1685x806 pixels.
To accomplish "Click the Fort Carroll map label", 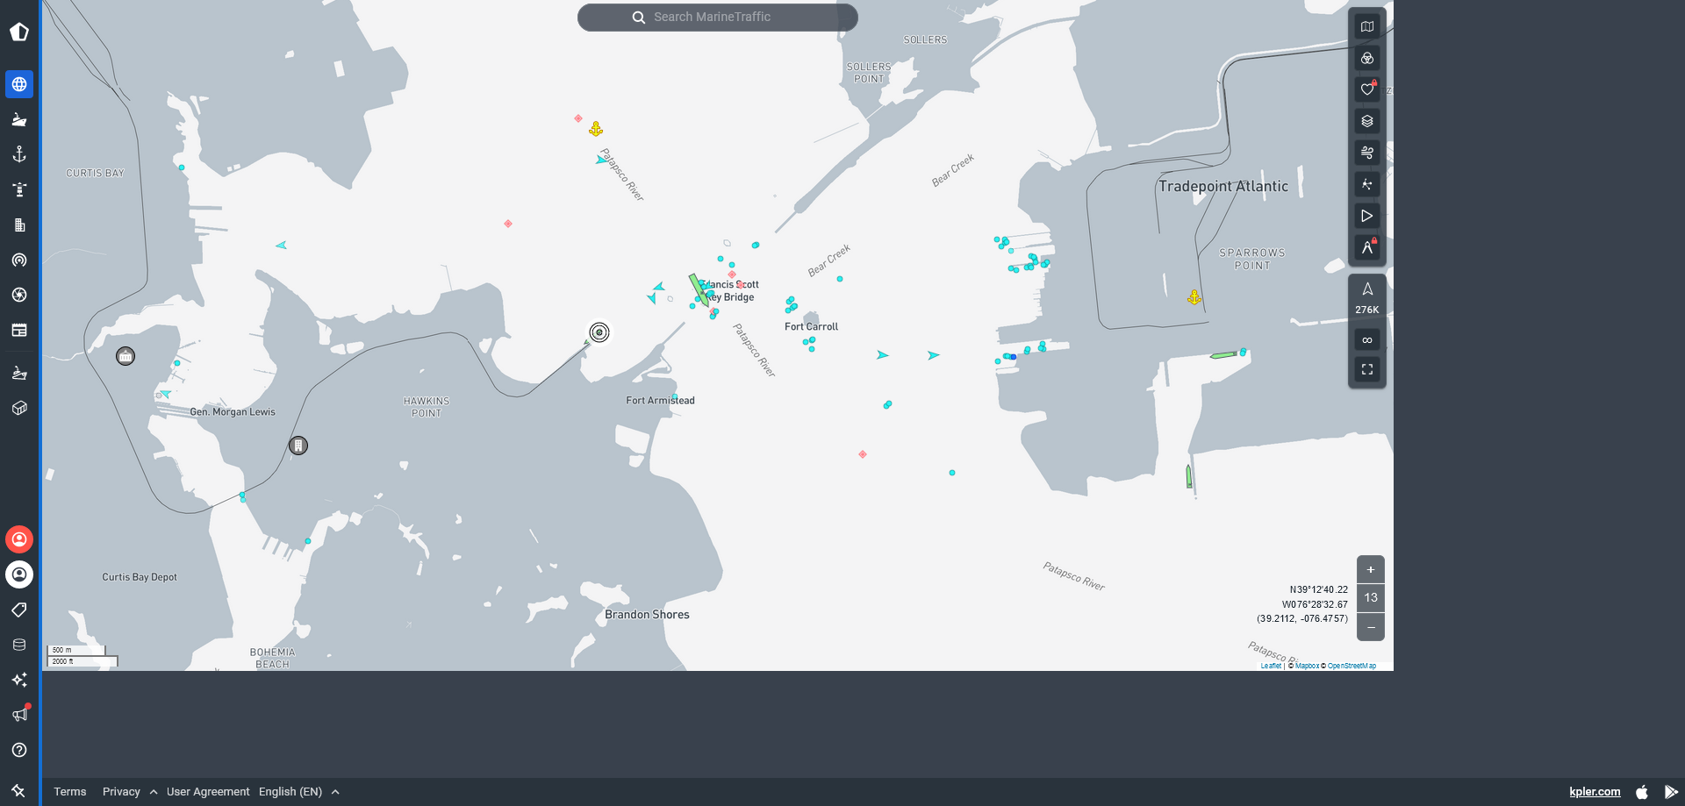I will [x=811, y=326].
